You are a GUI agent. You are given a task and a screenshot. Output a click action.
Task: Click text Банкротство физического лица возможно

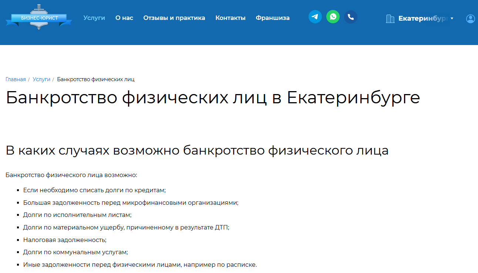[71, 174]
